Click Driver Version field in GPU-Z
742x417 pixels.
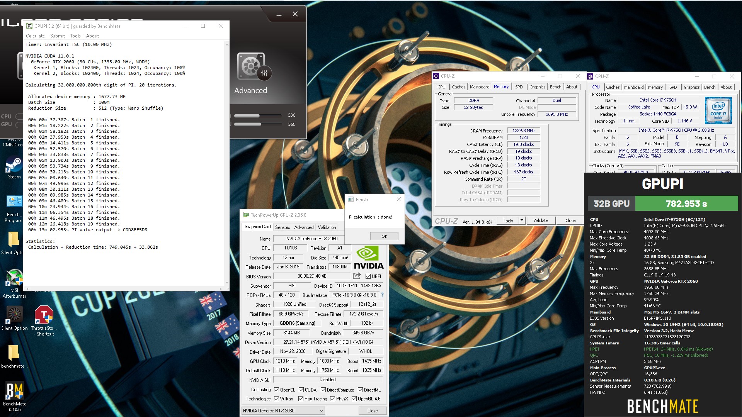pos(328,342)
